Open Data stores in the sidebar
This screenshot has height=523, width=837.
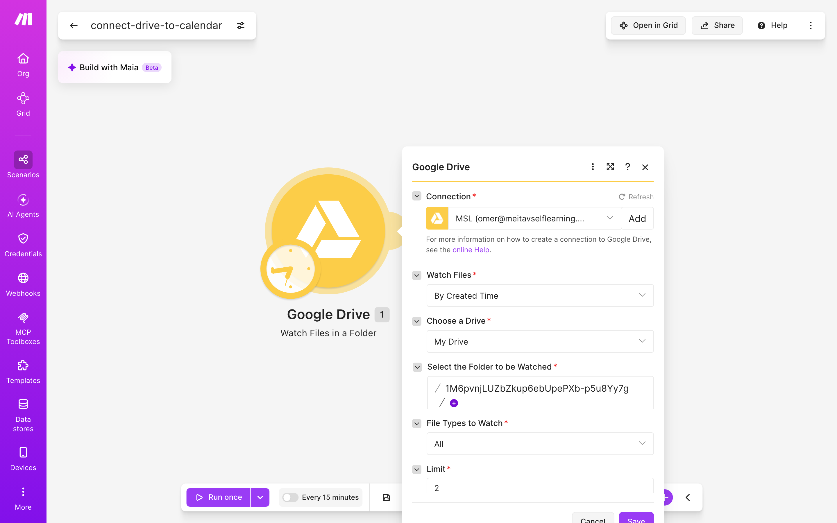pos(23,415)
